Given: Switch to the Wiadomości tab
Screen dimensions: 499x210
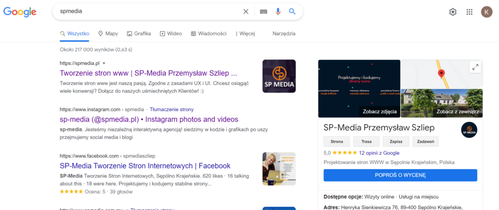Looking at the screenshot, I should (x=209, y=34).
